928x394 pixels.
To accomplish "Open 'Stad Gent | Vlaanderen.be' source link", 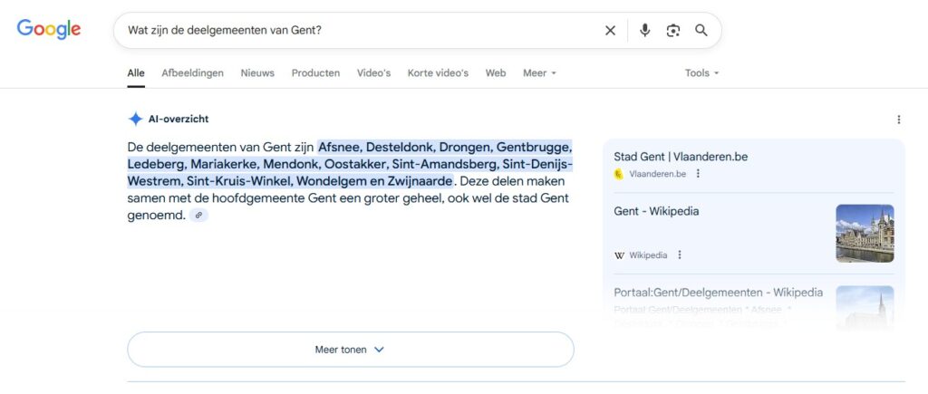I will click(681, 157).
